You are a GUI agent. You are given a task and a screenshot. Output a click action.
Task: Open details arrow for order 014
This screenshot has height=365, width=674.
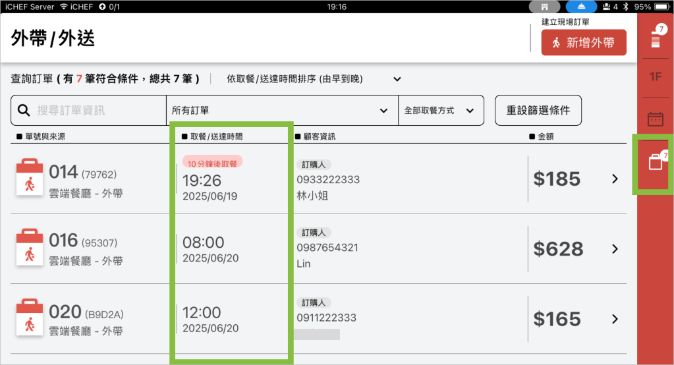pyautogui.click(x=615, y=179)
